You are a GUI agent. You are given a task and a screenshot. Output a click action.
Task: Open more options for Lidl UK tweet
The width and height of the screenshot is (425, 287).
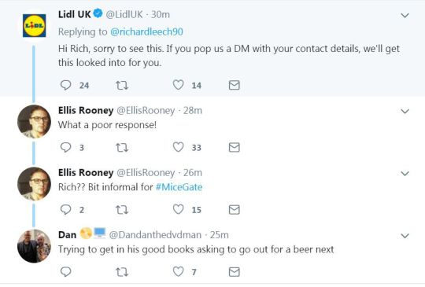point(405,16)
